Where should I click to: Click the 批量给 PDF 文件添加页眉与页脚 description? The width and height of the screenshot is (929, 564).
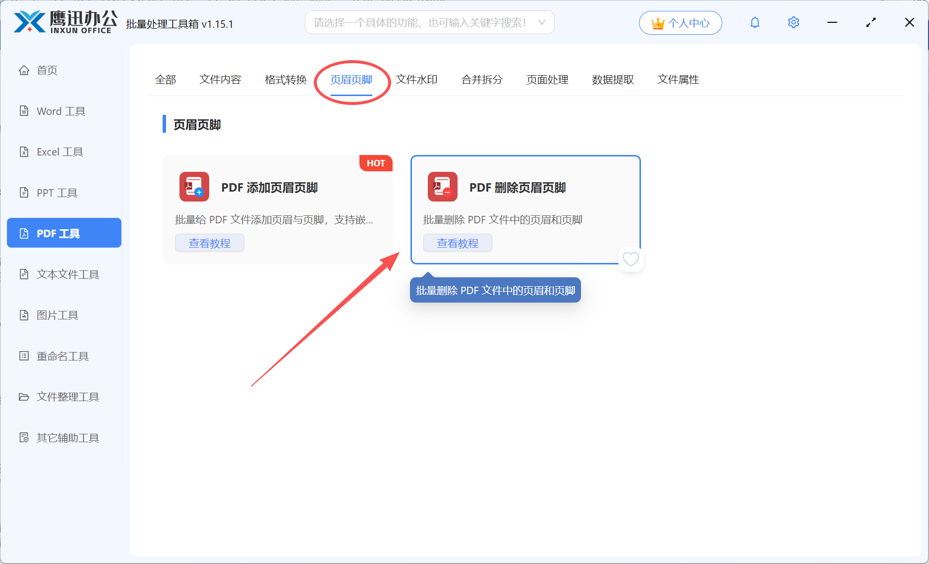(x=274, y=220)
